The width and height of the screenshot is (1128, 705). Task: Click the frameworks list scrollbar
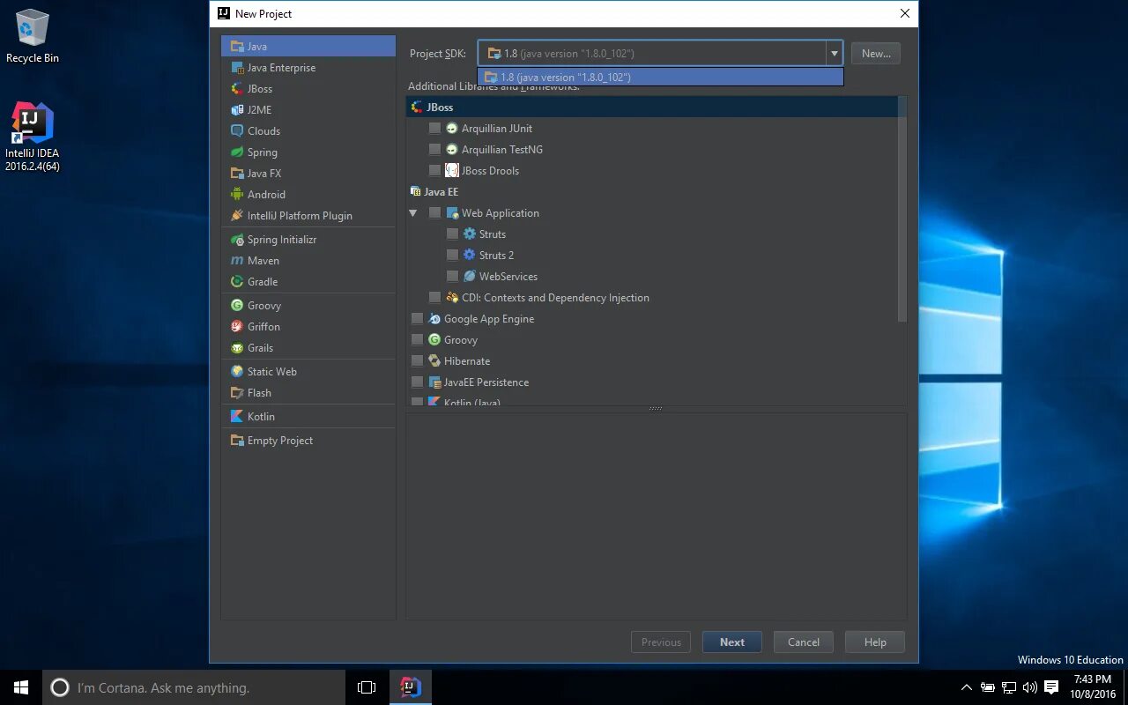point(902,210)
